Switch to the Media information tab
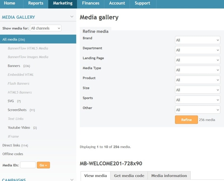Screen dimensions: 224x181 pyautogui.click(x=169, y=176)
